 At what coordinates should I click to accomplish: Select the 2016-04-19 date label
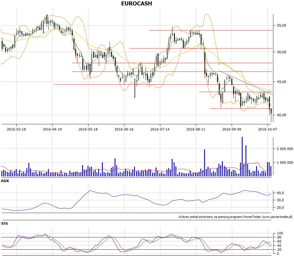(x=52, y=129)
